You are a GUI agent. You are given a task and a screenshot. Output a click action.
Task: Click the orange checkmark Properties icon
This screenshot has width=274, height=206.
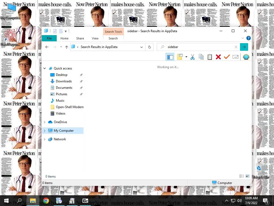pos(227,57)
